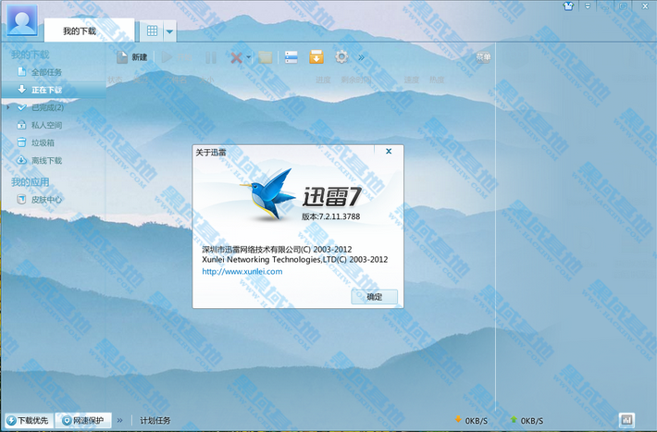This screenshot has height=432, width=657.
Task: Sort by the 速度 column header
Action: [412, 80]
